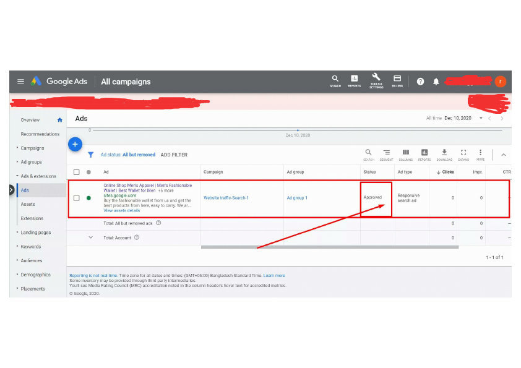Open Recommendations in the sidebar
The width and height of the screenshot is (521, 368).
[40, 134]
